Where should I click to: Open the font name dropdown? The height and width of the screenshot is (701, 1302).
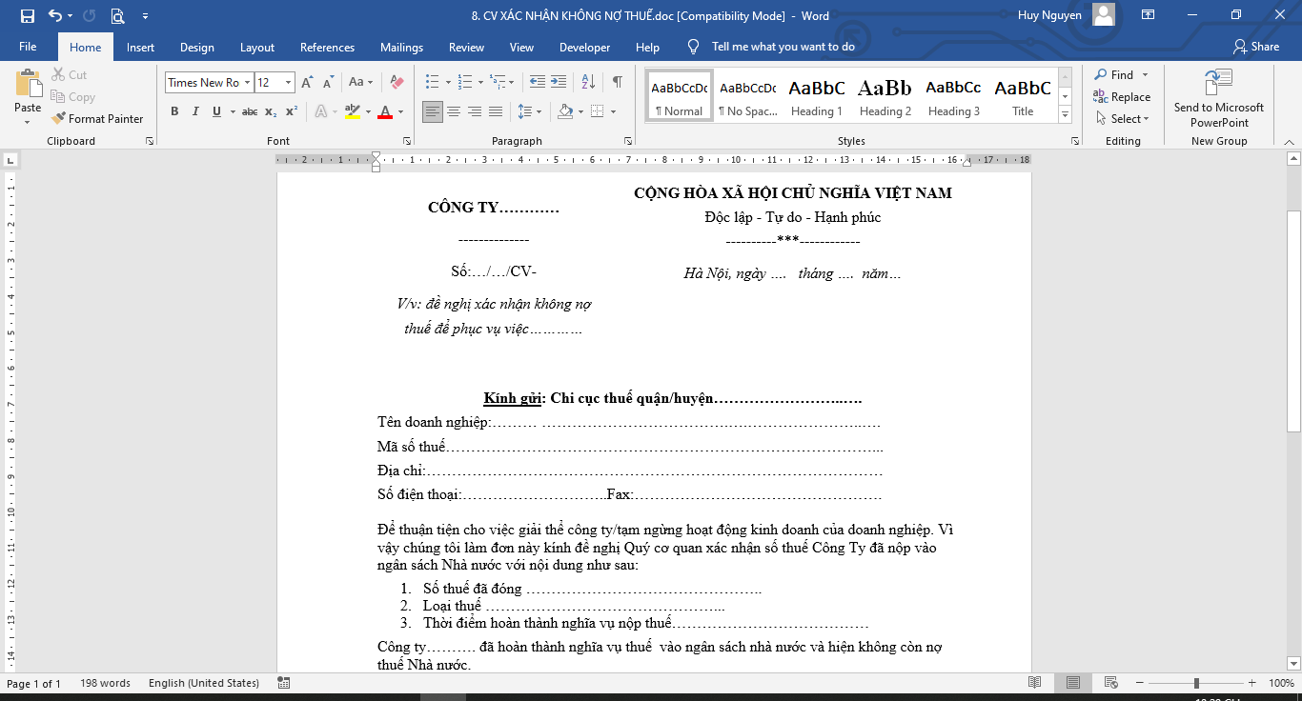247,83
